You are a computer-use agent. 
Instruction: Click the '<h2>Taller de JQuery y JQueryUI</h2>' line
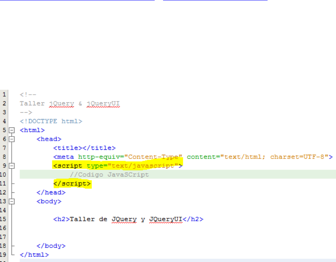pyautogui.click(x=128, y=219)
